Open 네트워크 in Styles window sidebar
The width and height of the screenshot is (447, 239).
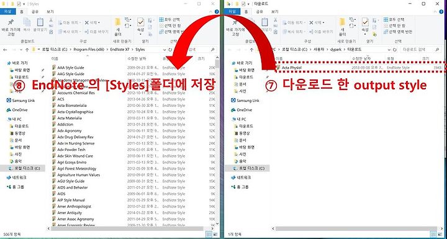tap(17, 178)
